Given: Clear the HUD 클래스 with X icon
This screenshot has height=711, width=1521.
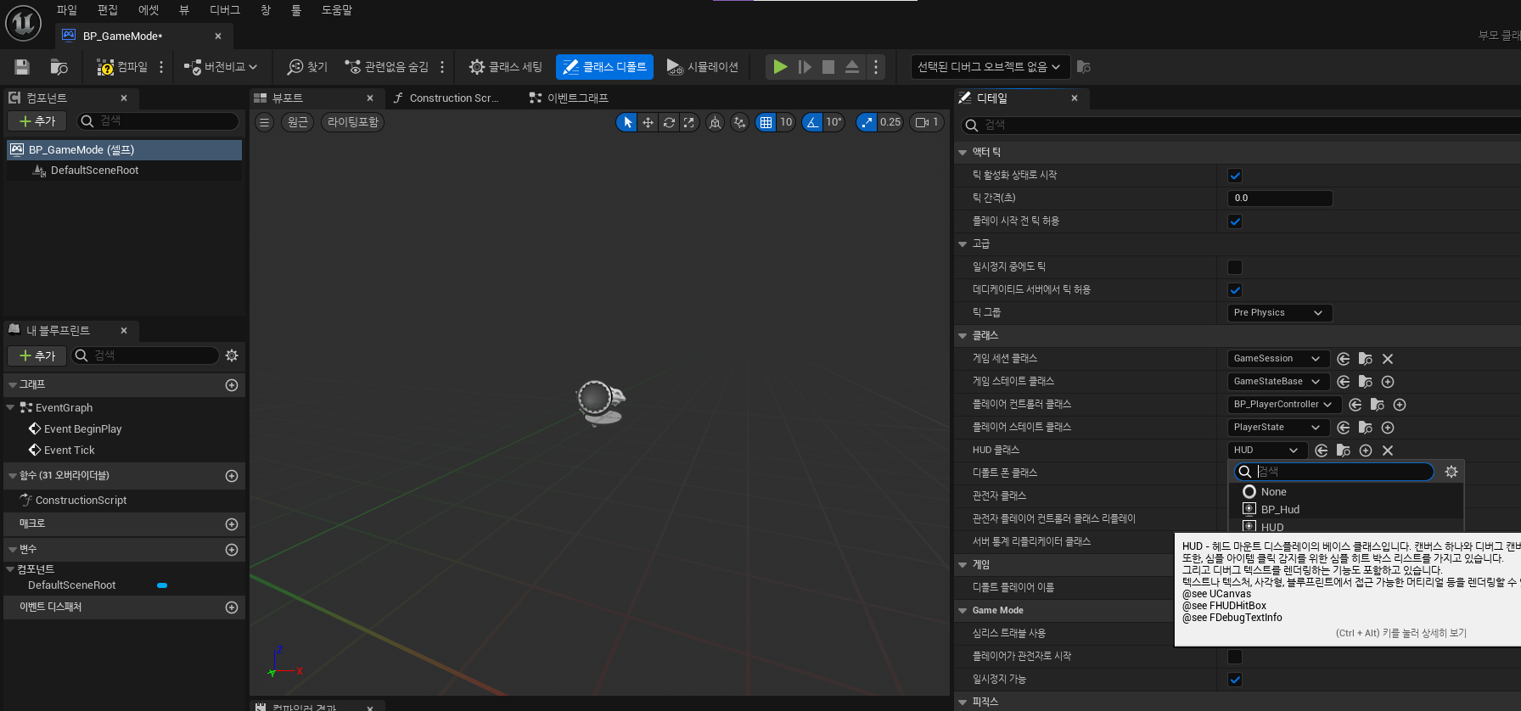Looking at the screenshot, I should (1388, 451).
